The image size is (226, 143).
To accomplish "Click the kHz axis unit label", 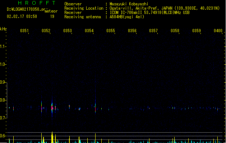I will click(x=3, y=29).
